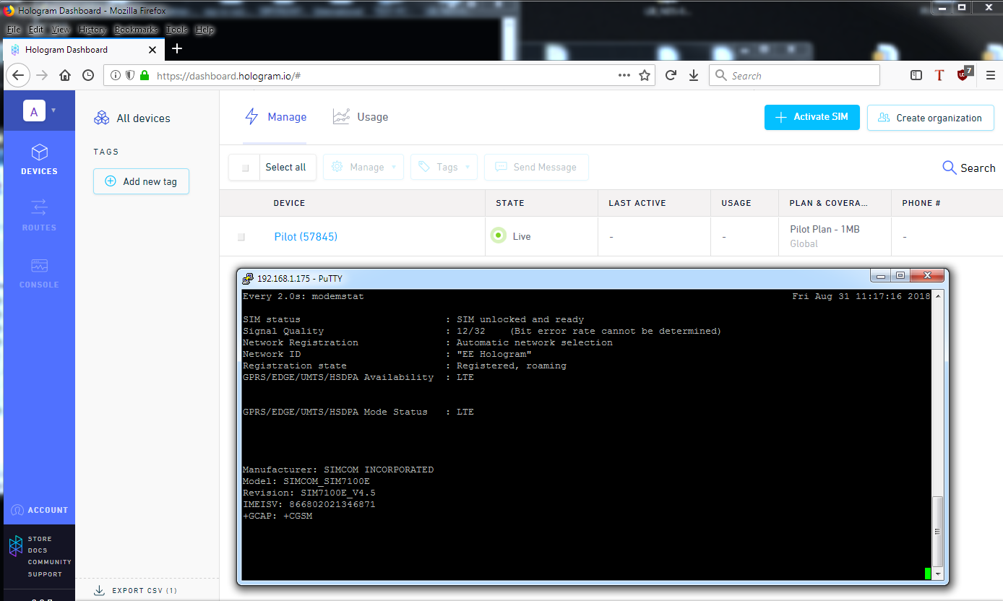Open the History menu in Firefox
Image resolution: width=1003 pixels, height=601 pixels.
point(92,30)
